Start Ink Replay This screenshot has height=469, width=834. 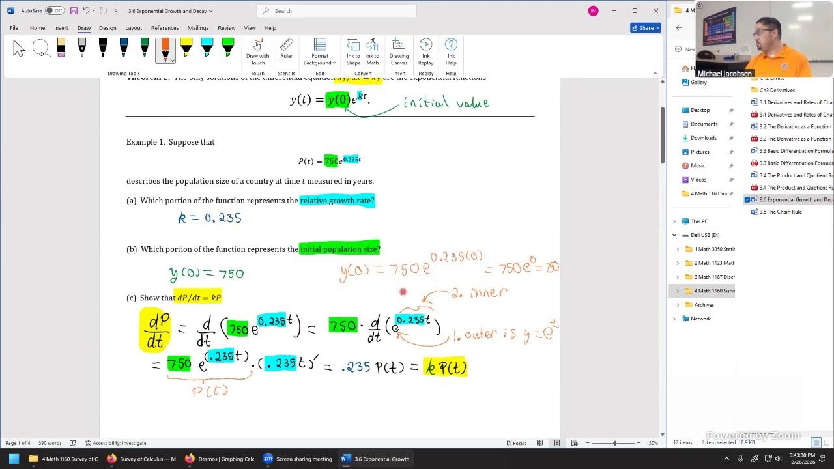425,52
